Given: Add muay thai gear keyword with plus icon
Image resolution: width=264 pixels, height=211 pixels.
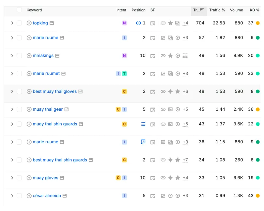Looking at the screenshot, I should tap(29, 109).
